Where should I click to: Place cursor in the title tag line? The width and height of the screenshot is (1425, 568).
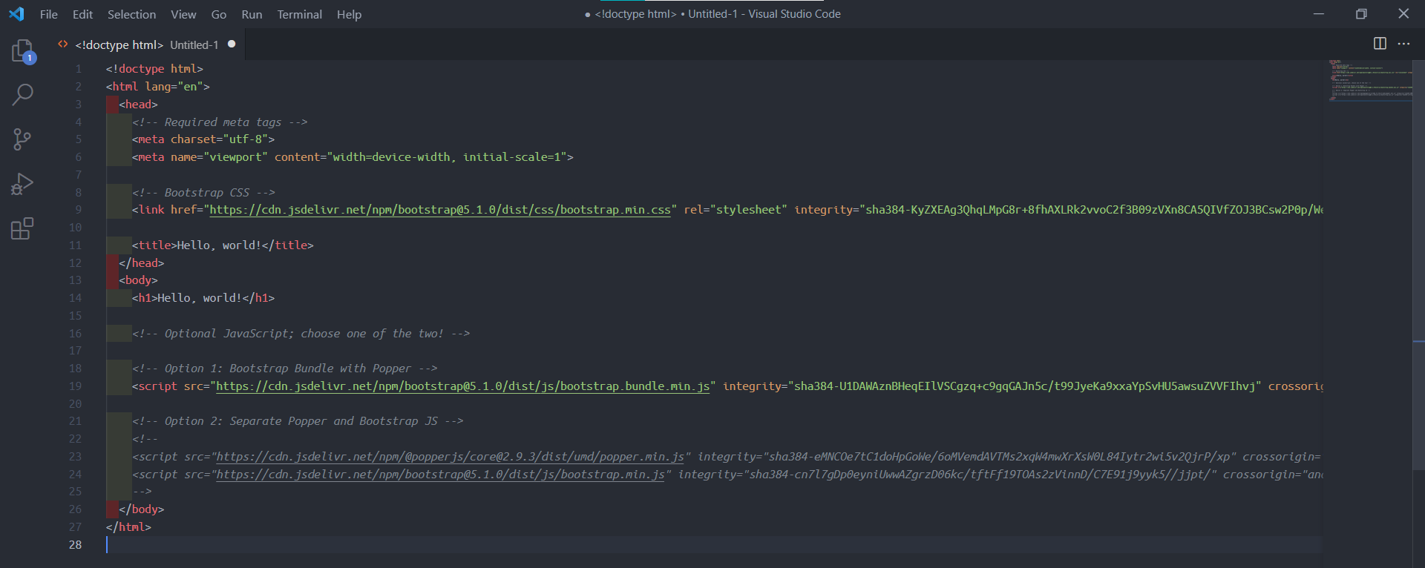point(223,245)
